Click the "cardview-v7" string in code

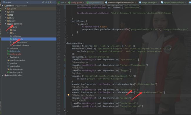click(x=128, y=103)
